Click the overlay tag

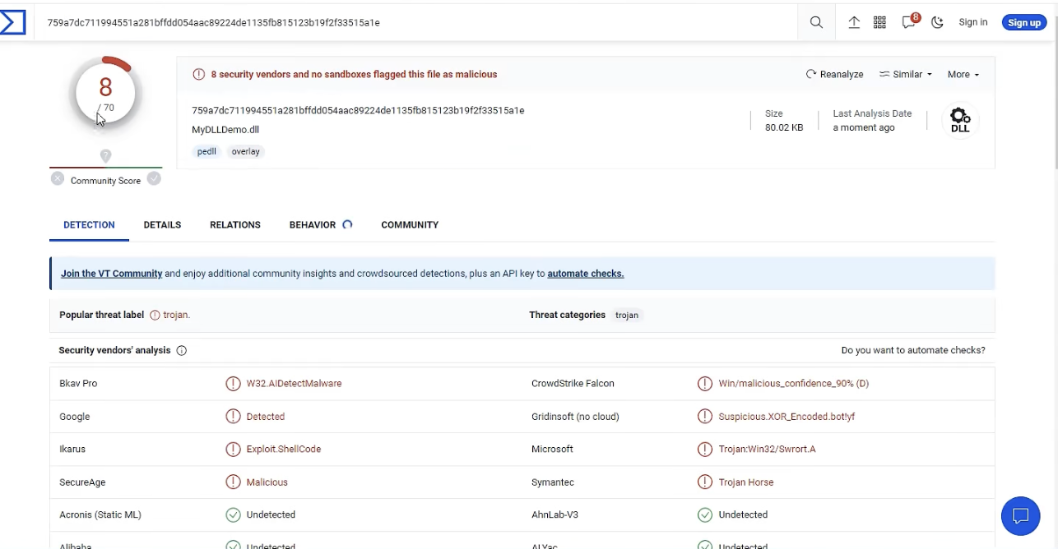tap(245, 151)
